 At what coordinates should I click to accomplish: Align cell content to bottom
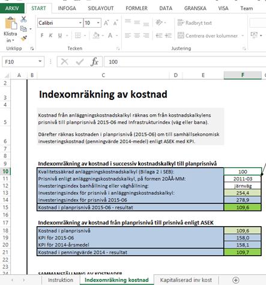(x=146, y=24)
